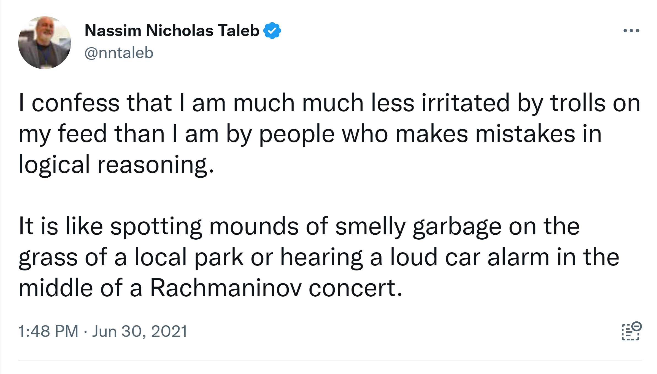Open the three-dot more options menu
The height and width of the screenshot is (374, 657).
pyautogui.click(x=631, y=31)
